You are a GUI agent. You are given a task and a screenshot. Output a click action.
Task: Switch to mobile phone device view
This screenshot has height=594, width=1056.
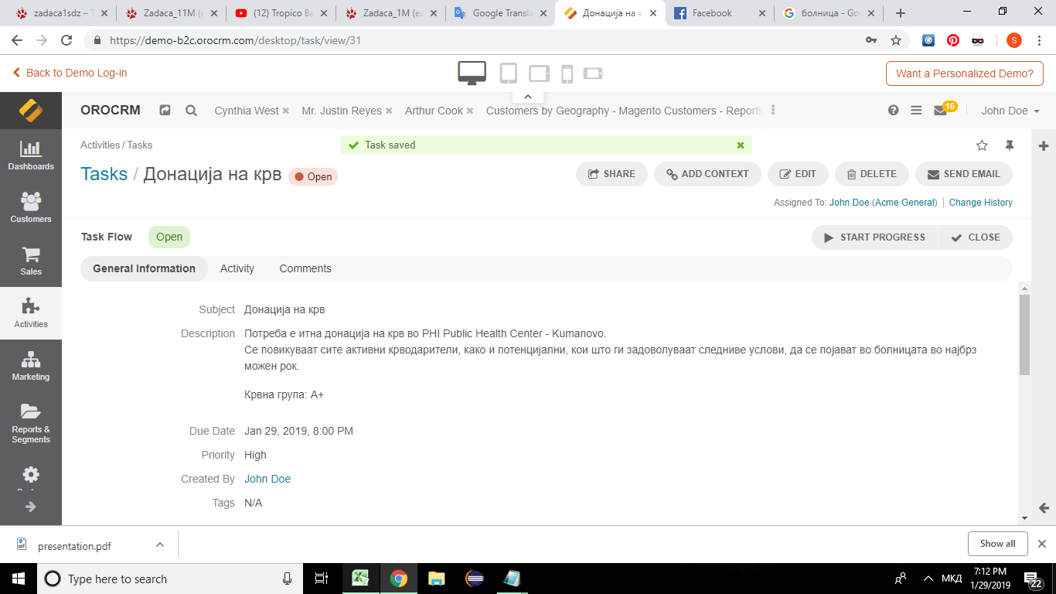[x=567, y=73]
